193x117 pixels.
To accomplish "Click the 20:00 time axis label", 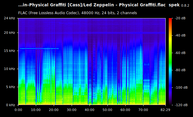I will point(54,110).
